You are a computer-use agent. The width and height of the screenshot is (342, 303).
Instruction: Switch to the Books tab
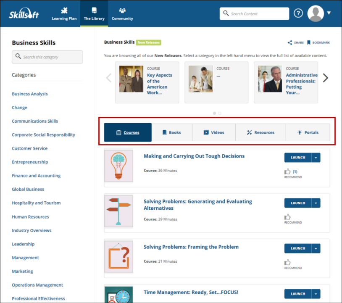tap(171, 132)
